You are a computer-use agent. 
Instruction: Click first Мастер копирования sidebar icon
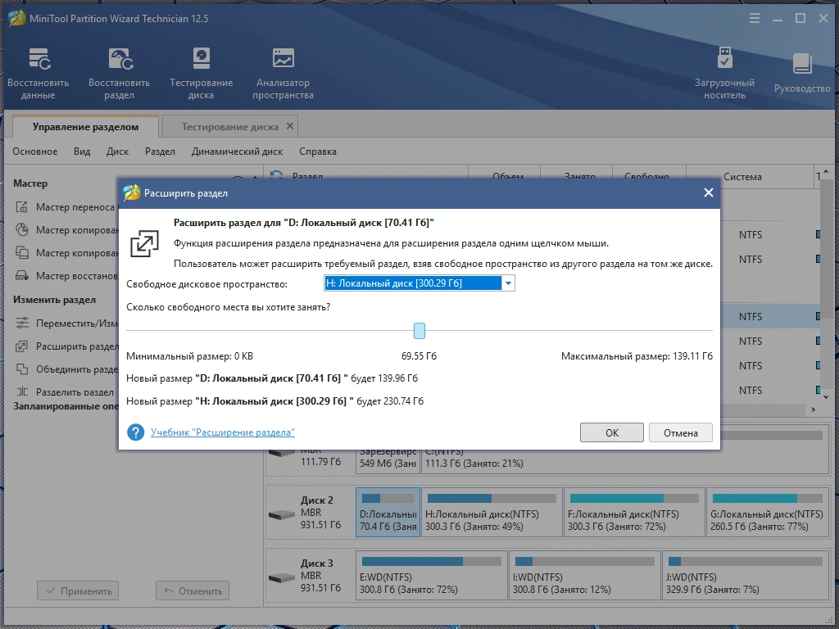coord(22,230)
